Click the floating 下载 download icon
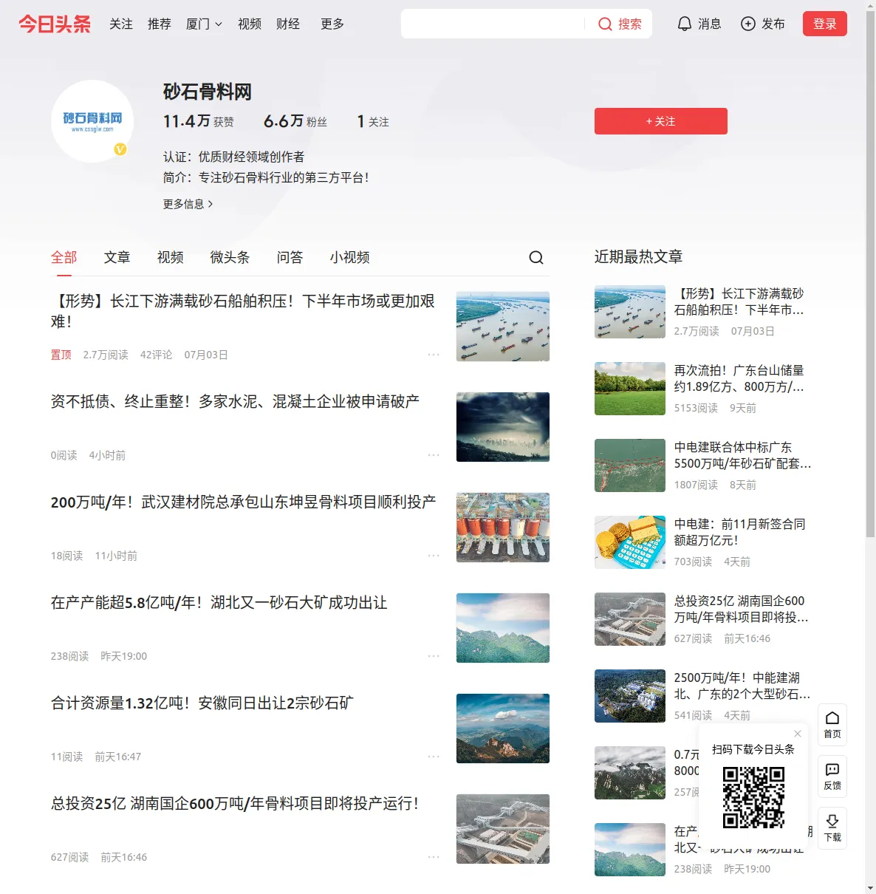Image resolution: width=876 pixels, height=894 pixels. (x=832, y=828)
